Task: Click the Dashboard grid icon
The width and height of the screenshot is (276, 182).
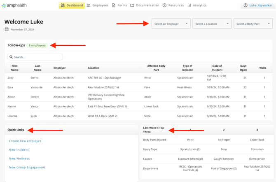Action: point(63,5)
